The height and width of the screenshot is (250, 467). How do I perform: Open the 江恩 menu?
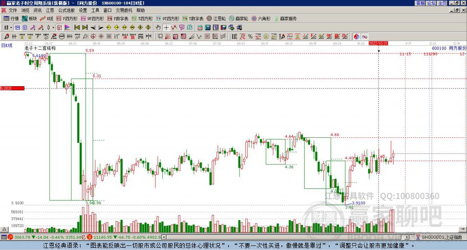click(x=50, y=10)
